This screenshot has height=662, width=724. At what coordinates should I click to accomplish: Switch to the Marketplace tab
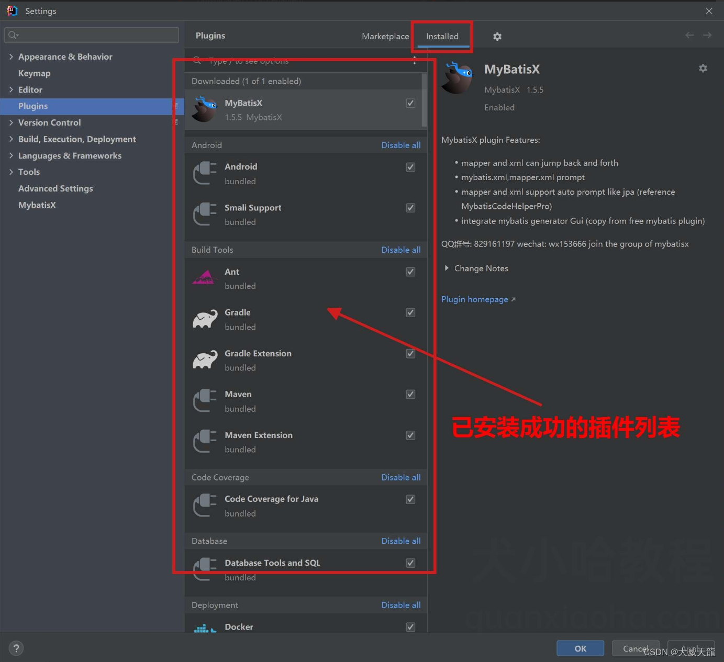click(385, 36)
